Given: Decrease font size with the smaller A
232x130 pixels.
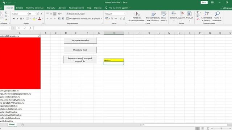Looking at the screenshot, I should tap(41, 14).
